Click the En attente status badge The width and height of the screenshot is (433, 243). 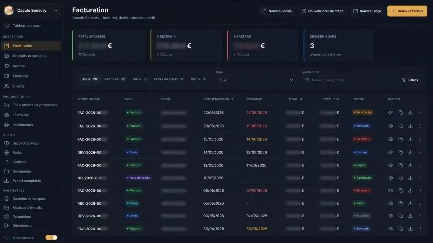click(x=362, y=112)
